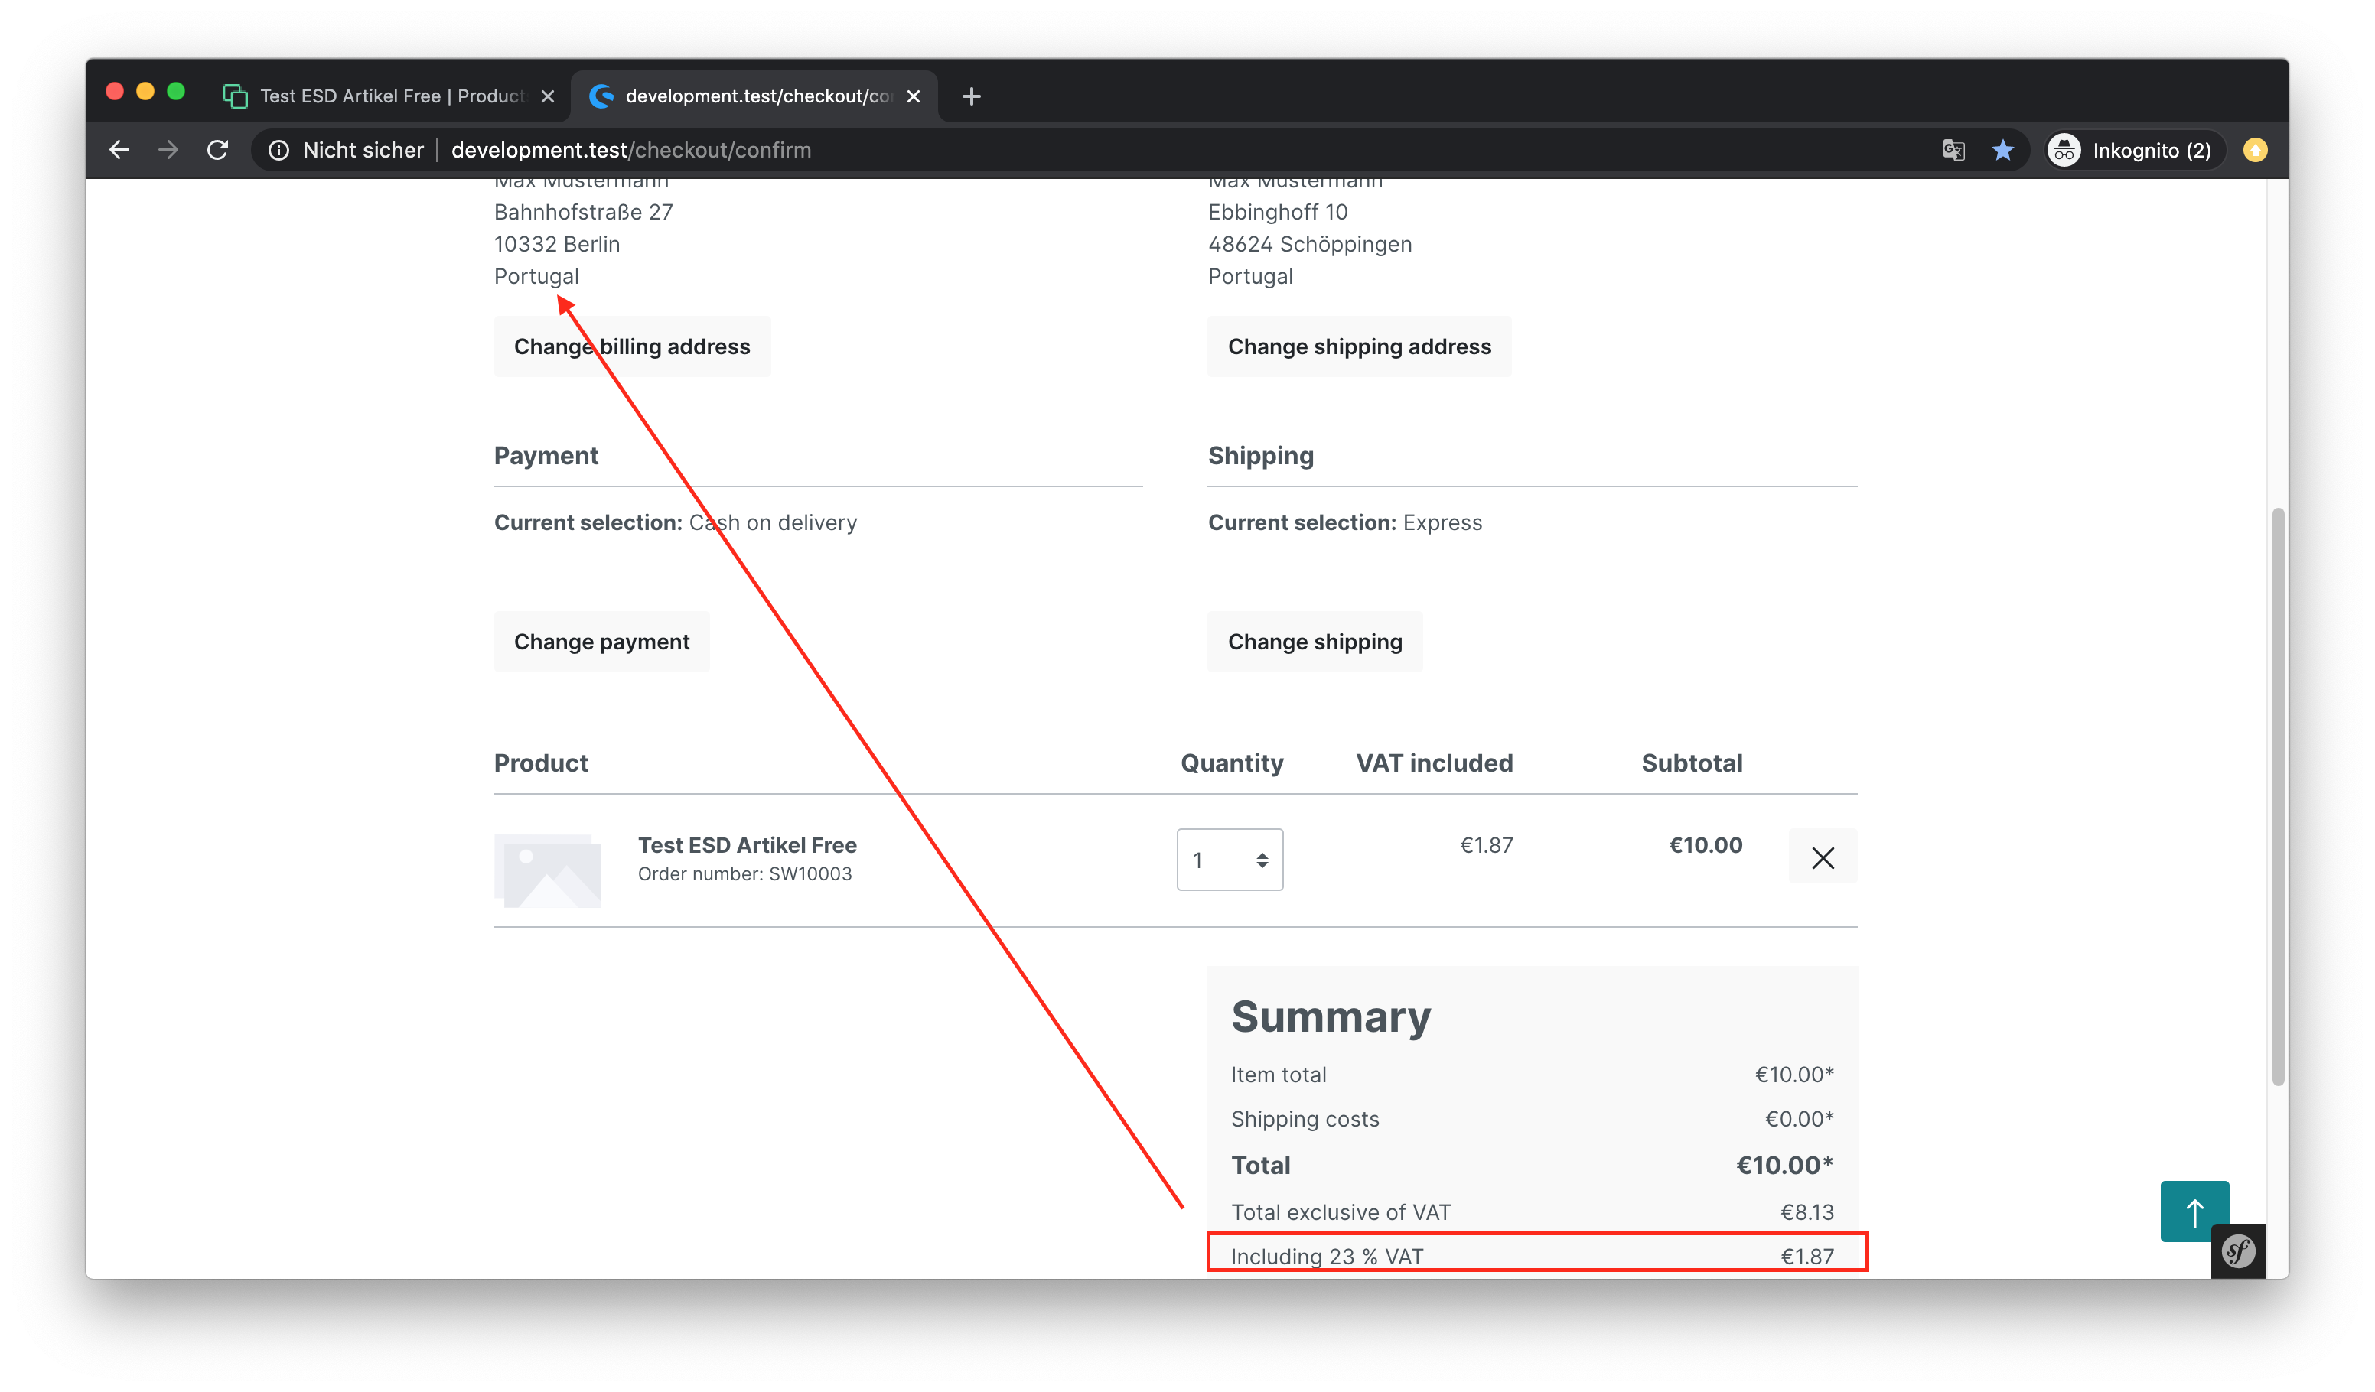Image resolution: width=2375 pixels, height=1392 pixels.
Task: Open the Google Translate icon
Action: [x=1953, y=150]
